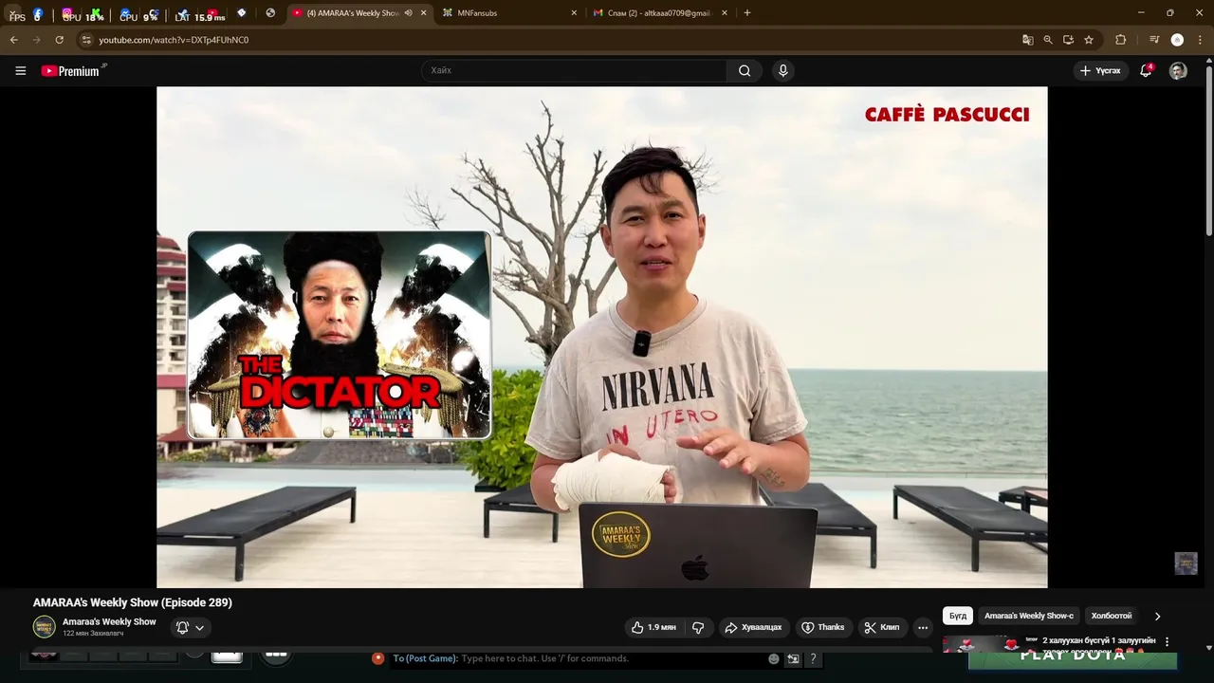Click the install/cast icon in address bar

(x=1068, y=40)
